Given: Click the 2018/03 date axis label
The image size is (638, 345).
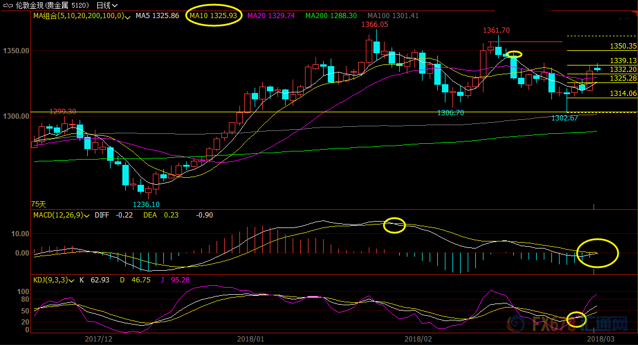Looking at the screenshot, I should (600, 338).
